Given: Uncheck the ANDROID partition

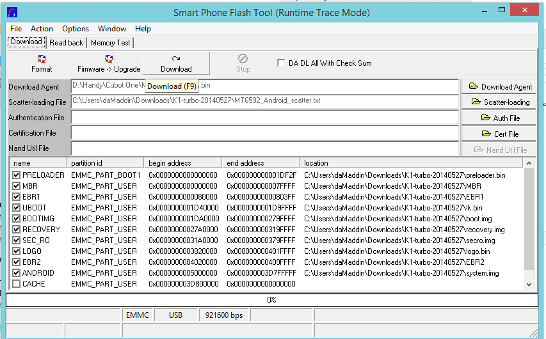Looking at the screenshot, I should 16,273.
